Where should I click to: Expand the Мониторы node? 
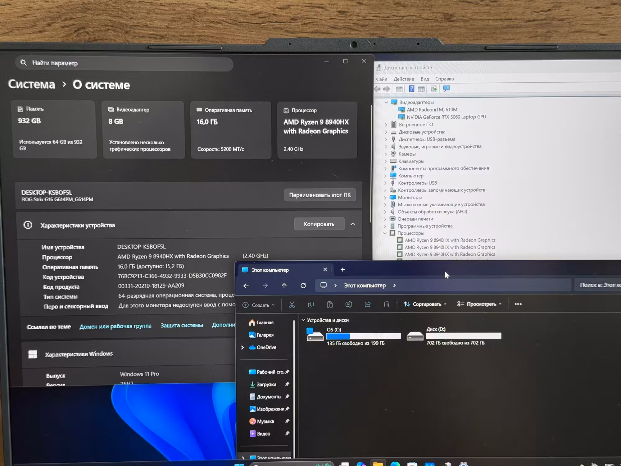click(385, 198)
